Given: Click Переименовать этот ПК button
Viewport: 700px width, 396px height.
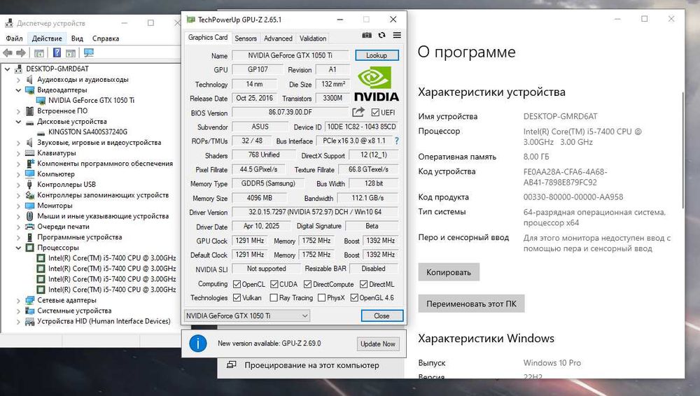Looking at the screenshot, I should tap(471, 304).
